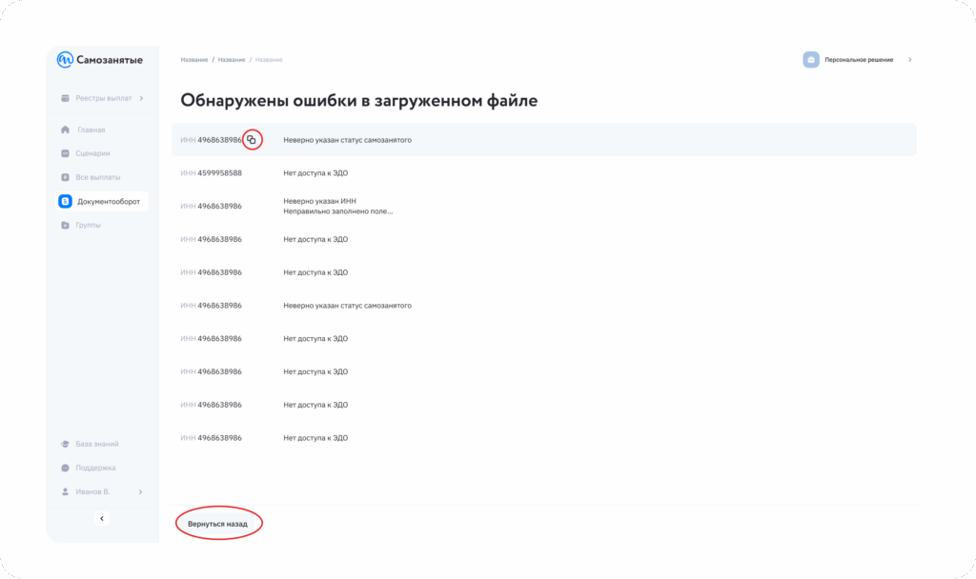Click the Персональное решение briefcase icon

pos(811,60)
